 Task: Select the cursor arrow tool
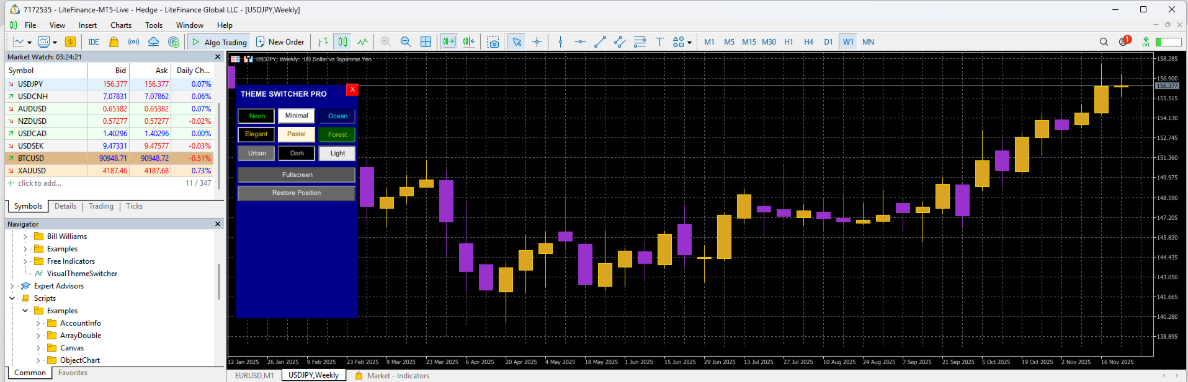click(517, 42)
